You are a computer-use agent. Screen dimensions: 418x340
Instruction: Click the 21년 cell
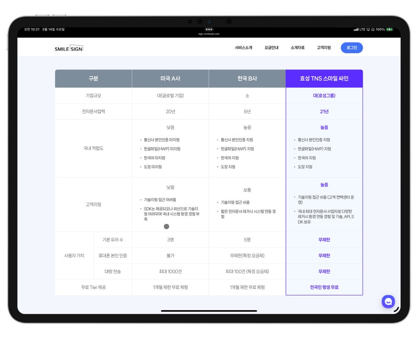(x=324, y=111)
